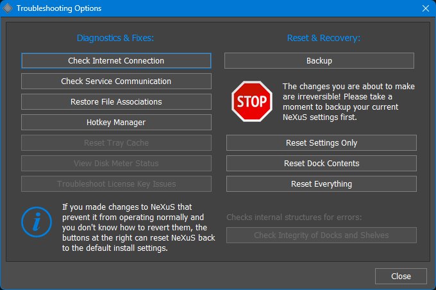Click the irreversible changes warning text
The image size is (436, 290).
[349, 102]
